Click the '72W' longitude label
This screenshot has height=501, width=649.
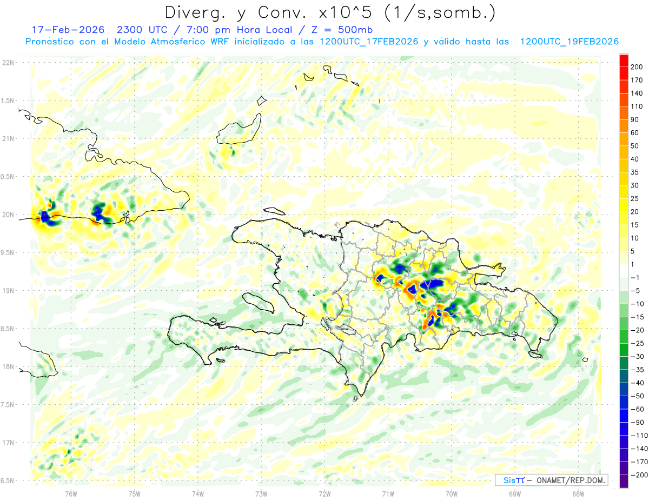(325, 493)
